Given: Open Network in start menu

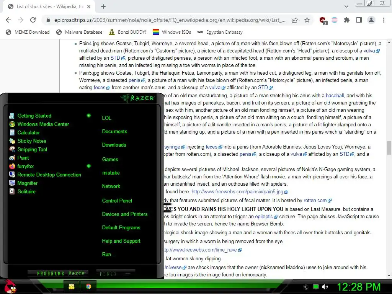Looking at the screenshot, I should click(x=111, y=186).
